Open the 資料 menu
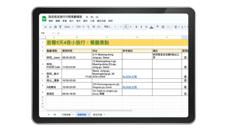The height and width of the screenshot is (131, 234). [85, 21]
